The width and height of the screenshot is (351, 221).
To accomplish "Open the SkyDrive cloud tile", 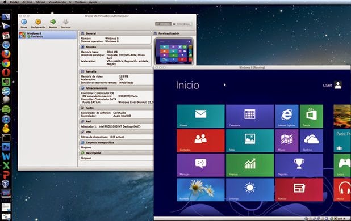I will click(x=311, y=141).
